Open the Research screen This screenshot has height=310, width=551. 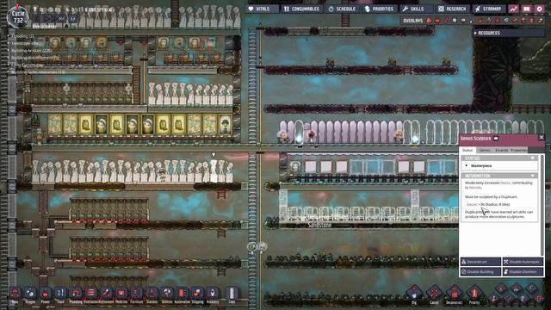point(452,9)
